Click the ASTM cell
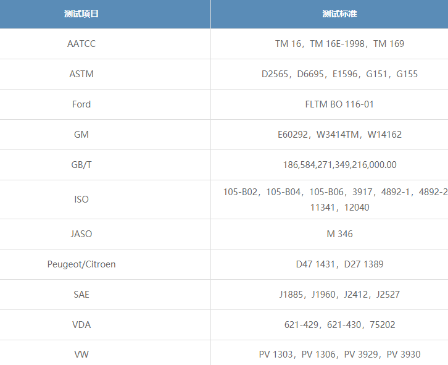 point(81,74)
